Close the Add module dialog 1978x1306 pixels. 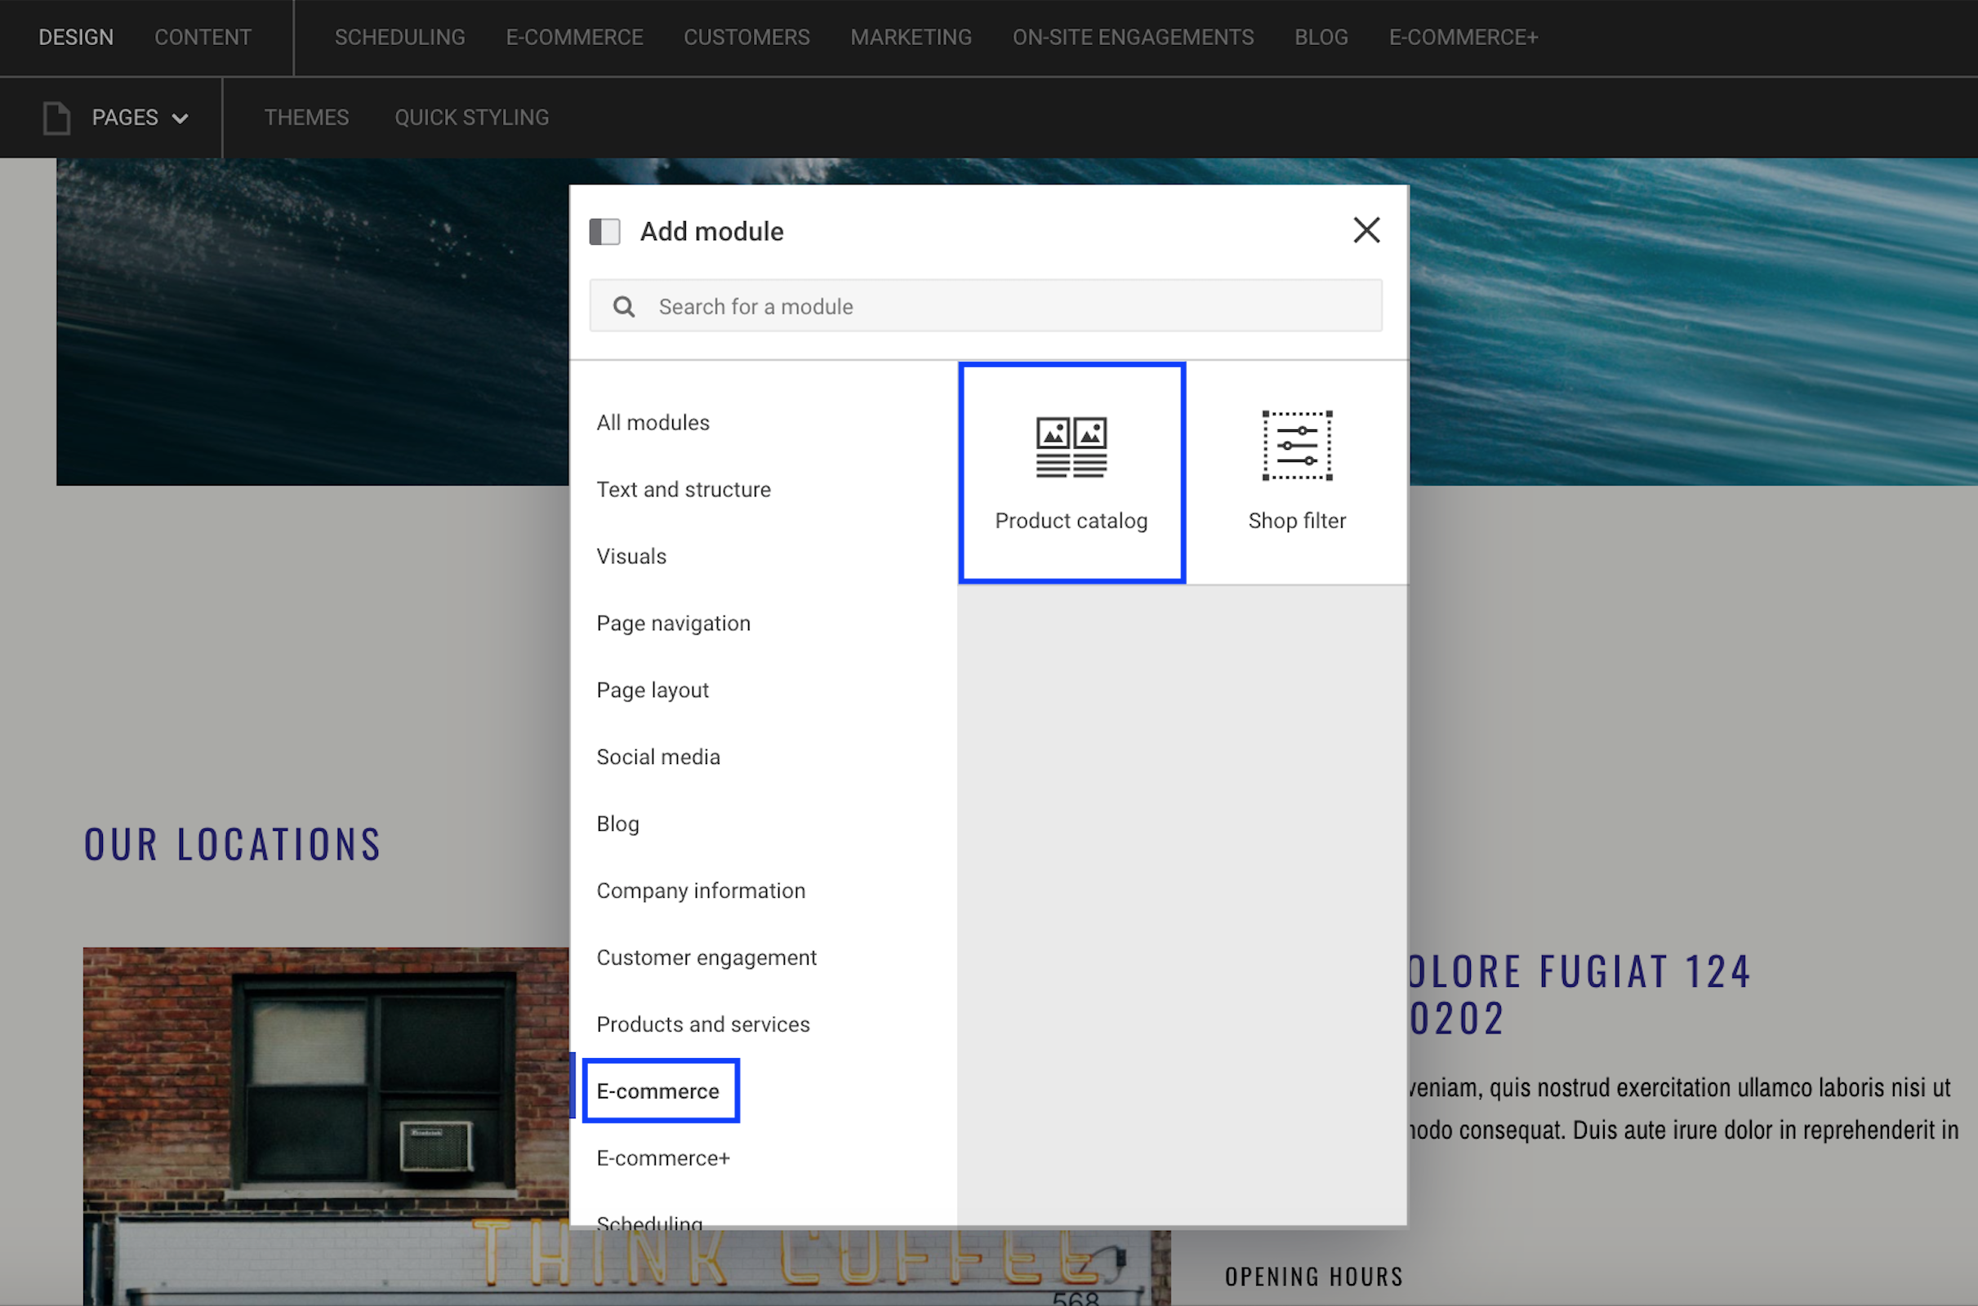coord(1366,230)
